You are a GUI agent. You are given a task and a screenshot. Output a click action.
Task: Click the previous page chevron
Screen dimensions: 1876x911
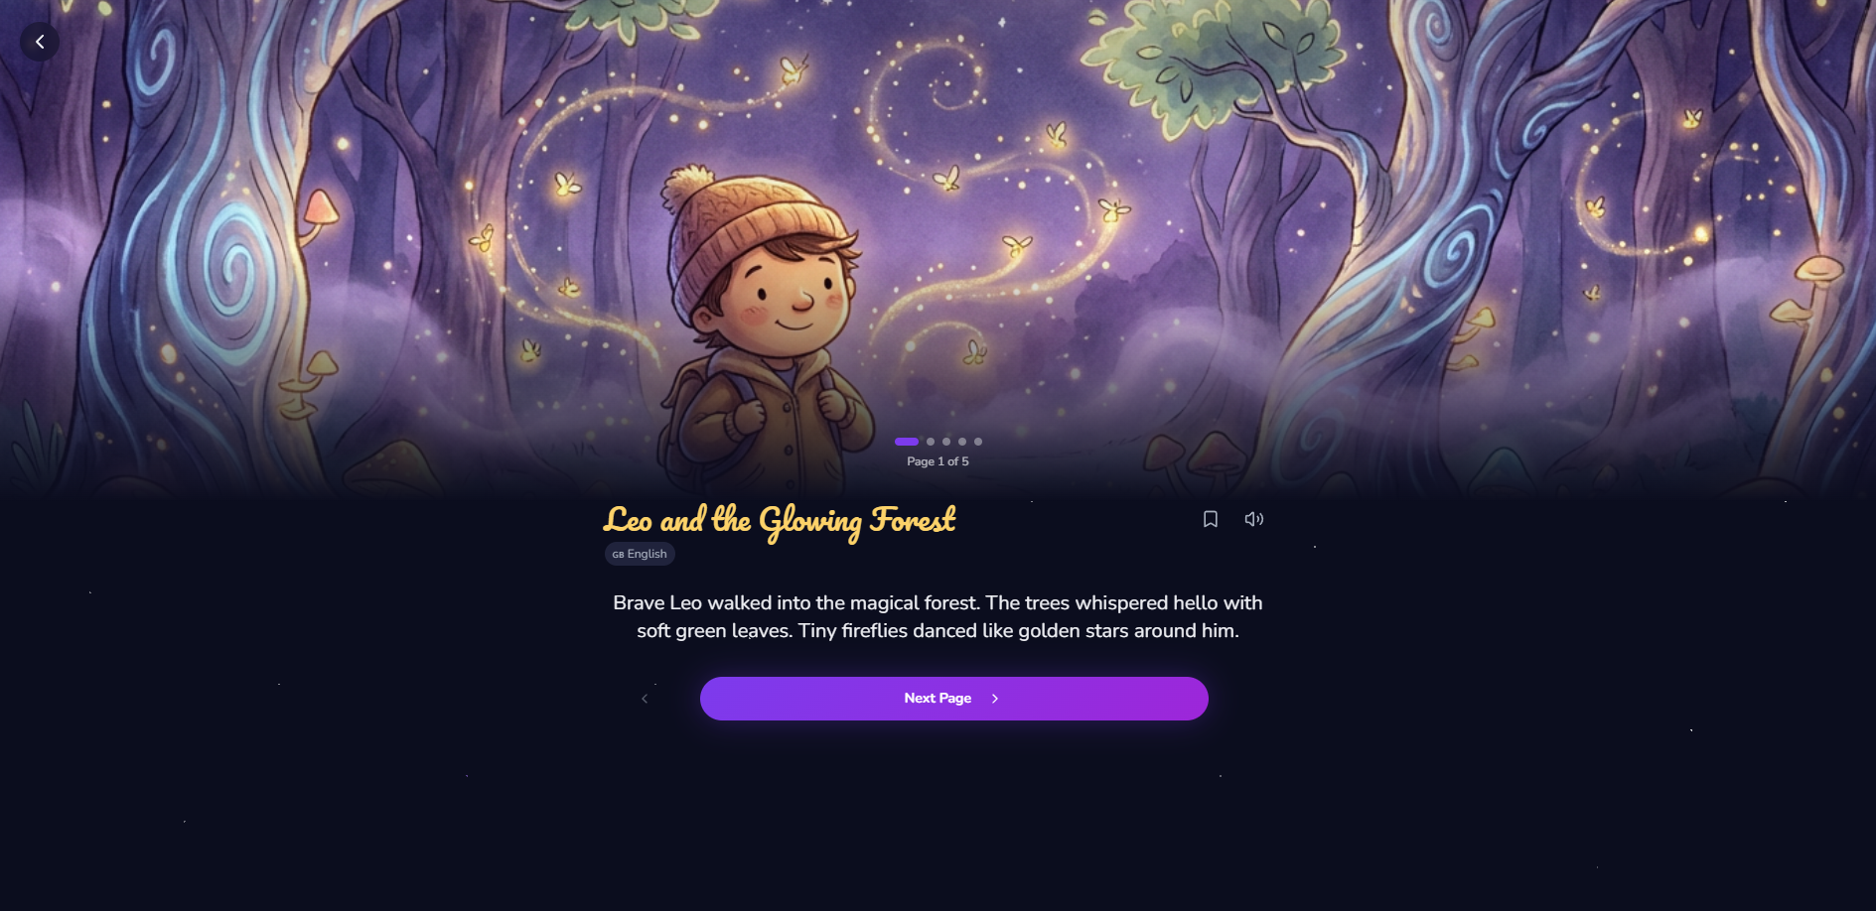tap(645, 699)
